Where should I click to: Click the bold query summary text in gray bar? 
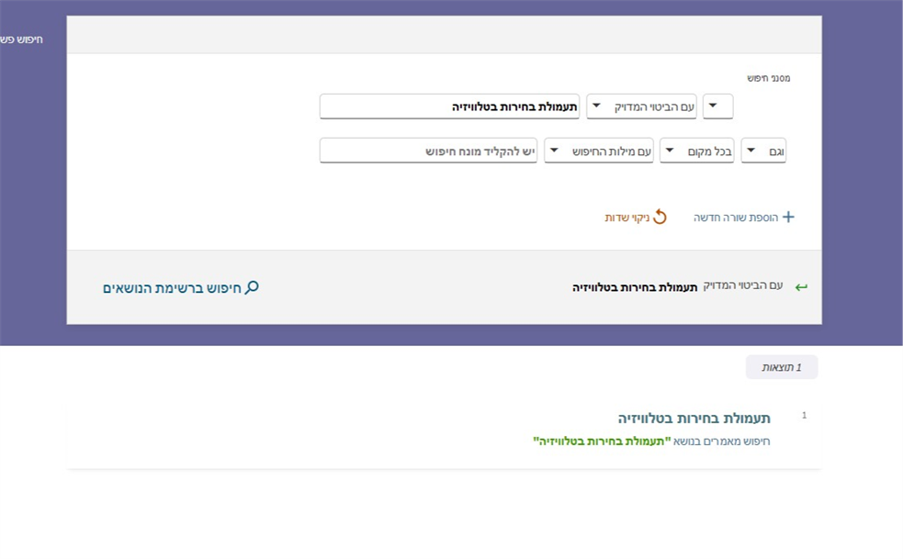pos(635,287)
